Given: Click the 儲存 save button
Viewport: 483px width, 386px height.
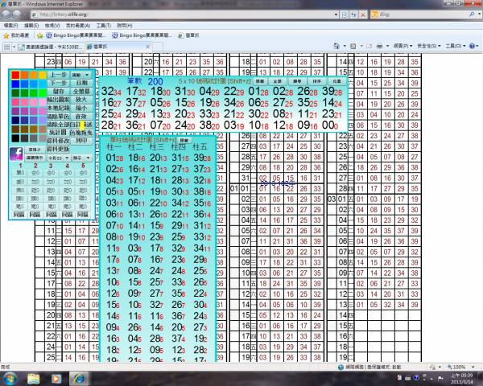Looking at the screenshot, I should click(58, 92).
